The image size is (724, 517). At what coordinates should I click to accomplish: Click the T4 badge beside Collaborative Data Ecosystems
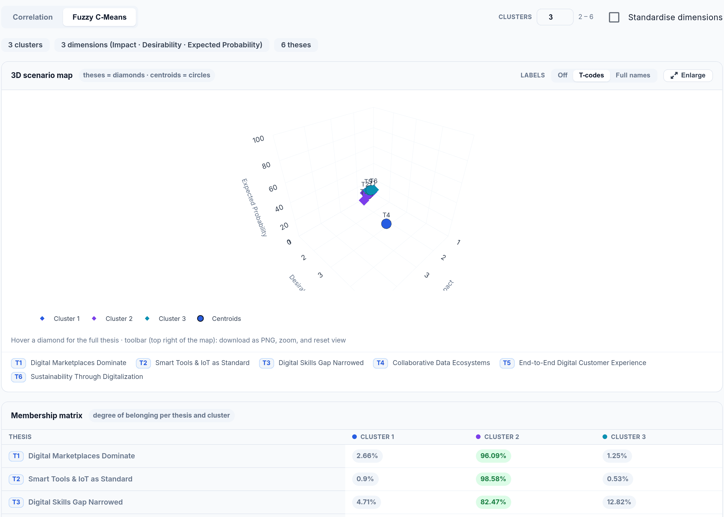(x=381, y=363)
